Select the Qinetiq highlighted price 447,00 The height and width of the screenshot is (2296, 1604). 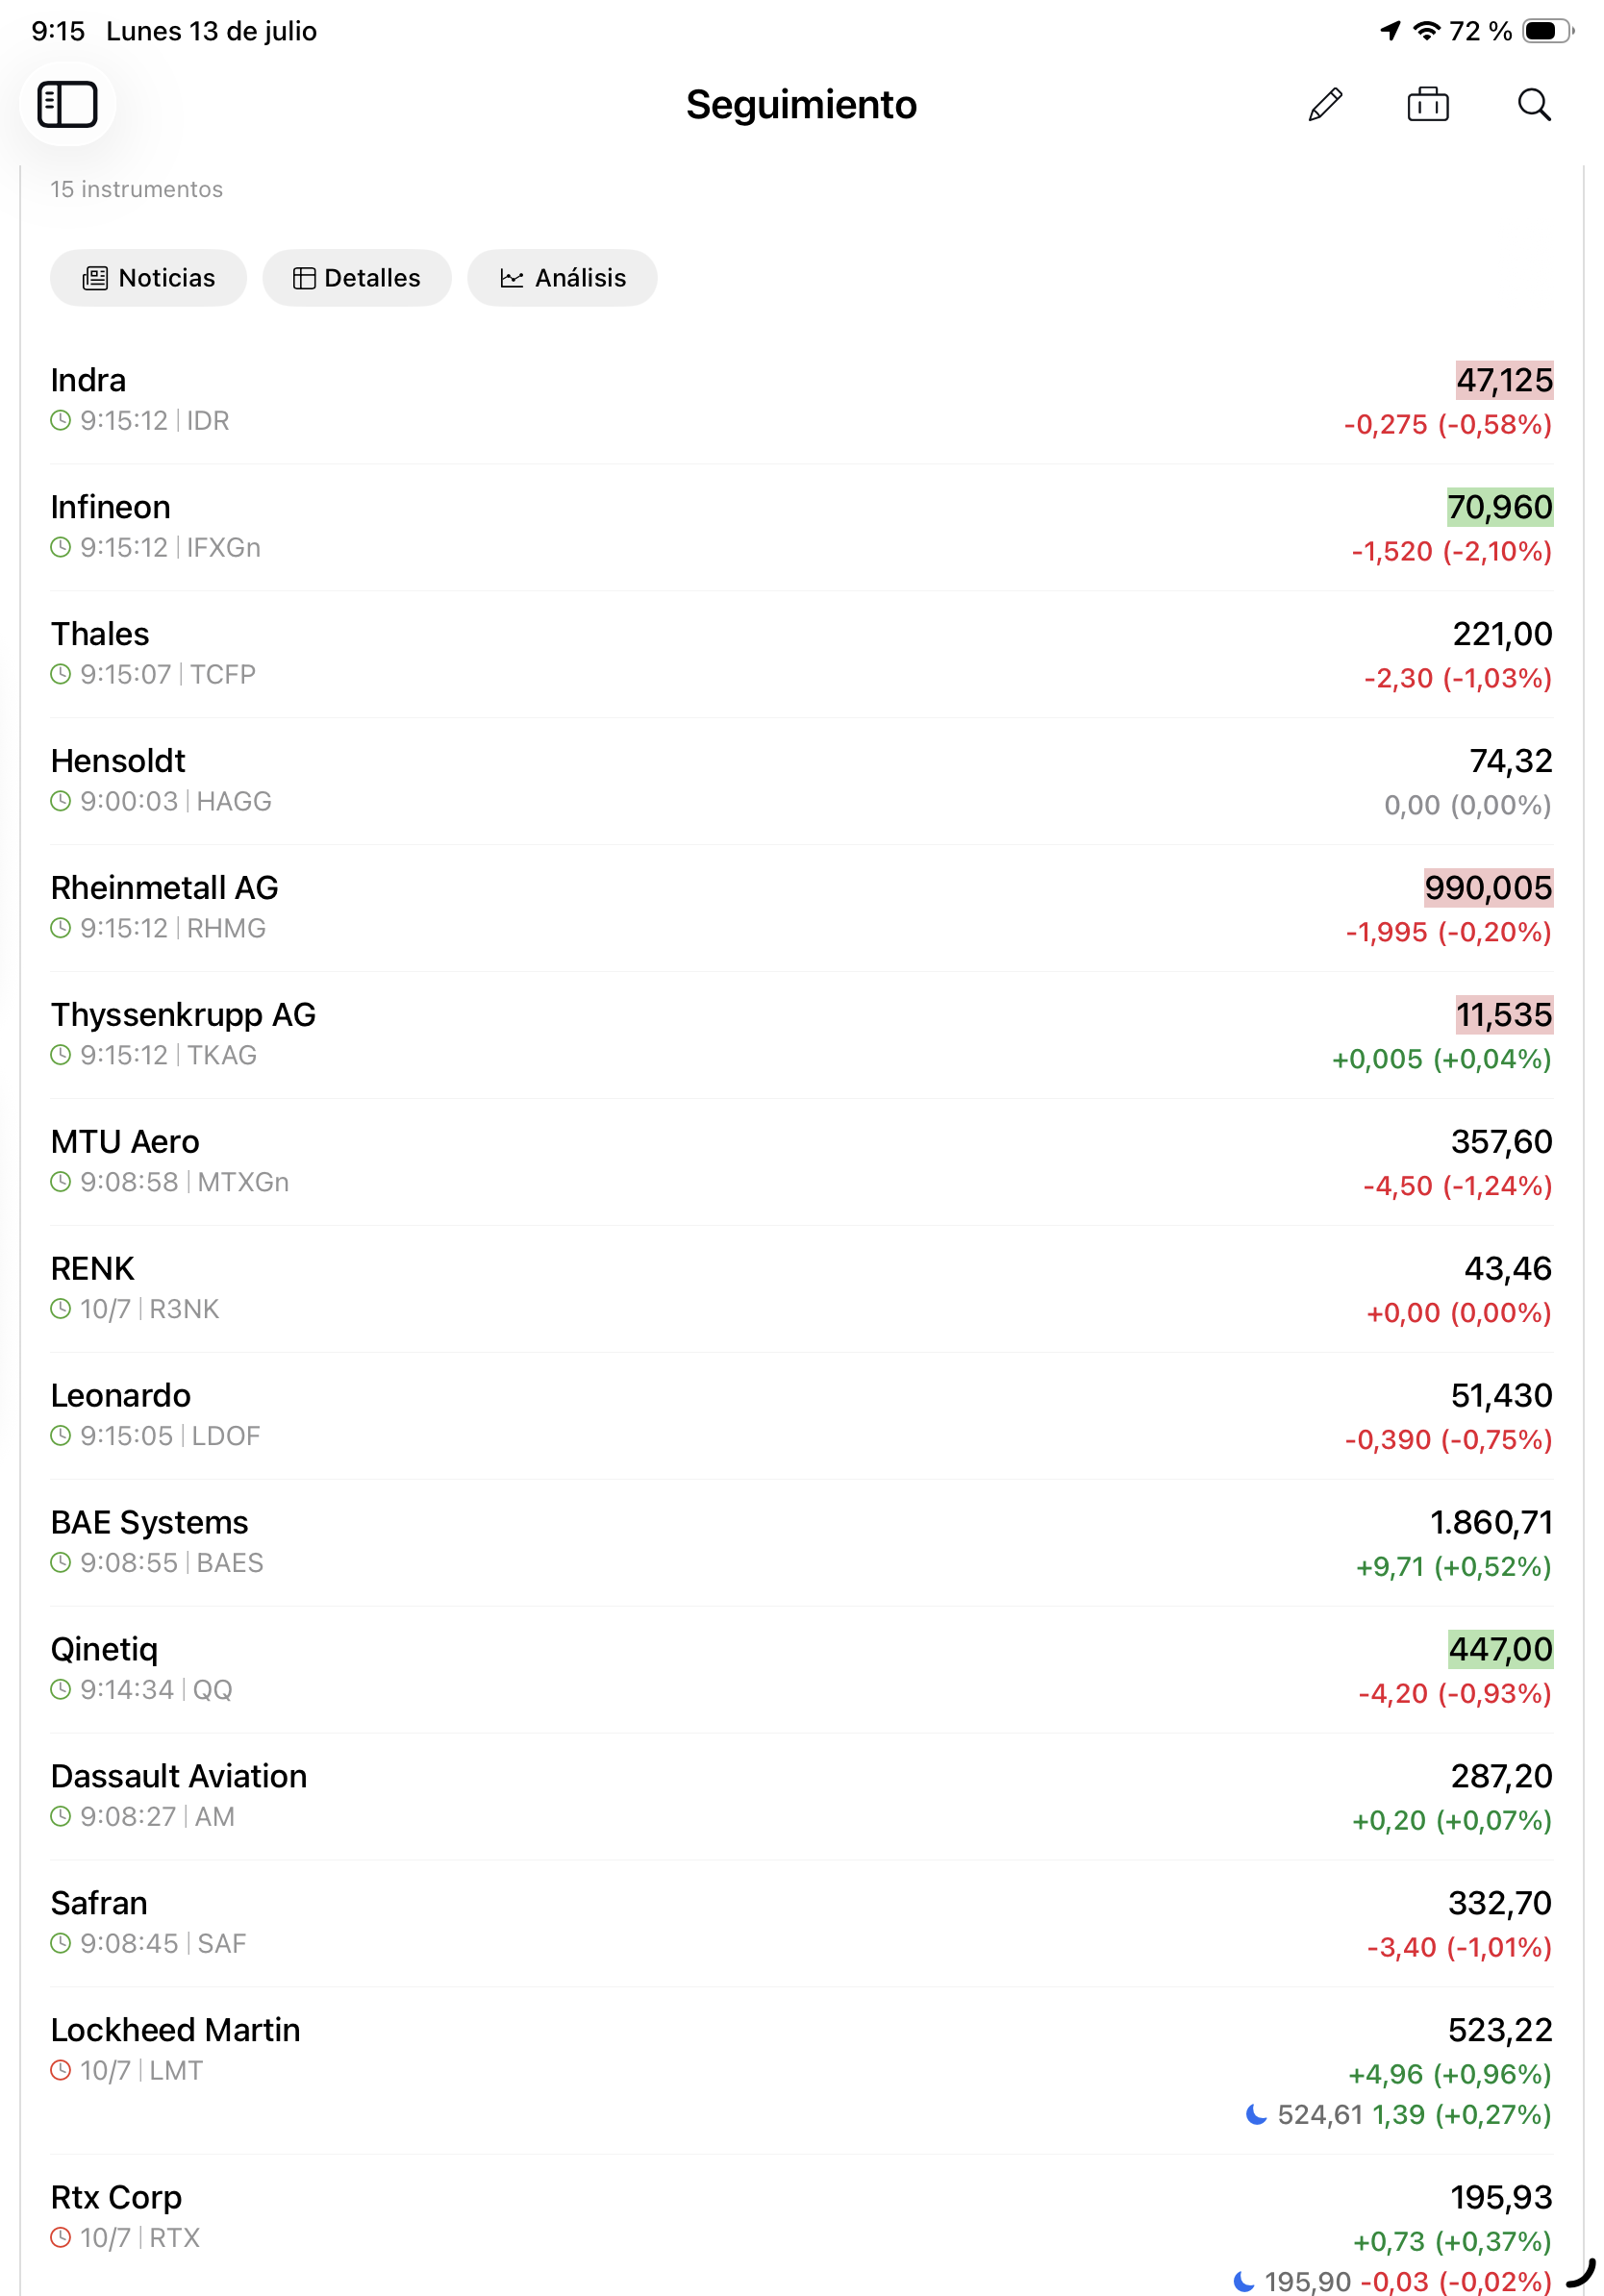[1500, 1649]
